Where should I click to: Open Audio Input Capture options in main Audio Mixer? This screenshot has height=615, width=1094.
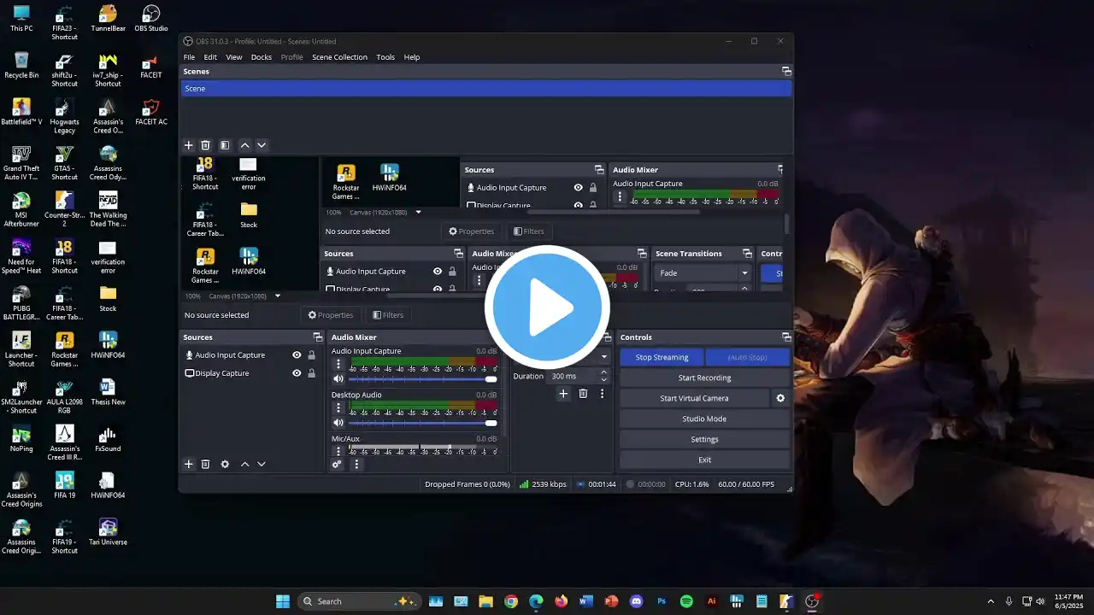coord(338,364)
